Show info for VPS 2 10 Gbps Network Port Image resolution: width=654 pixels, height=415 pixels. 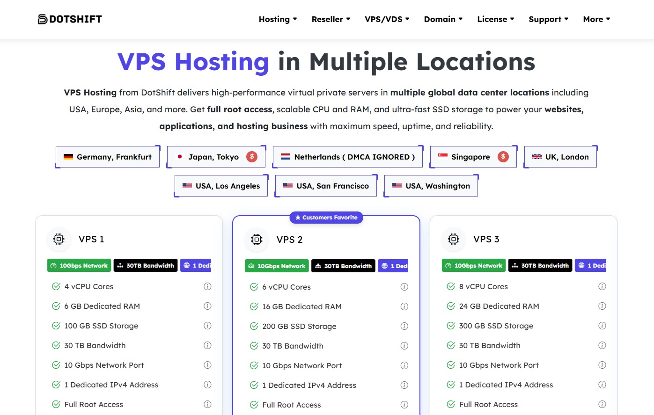click(x=404, y=365)
